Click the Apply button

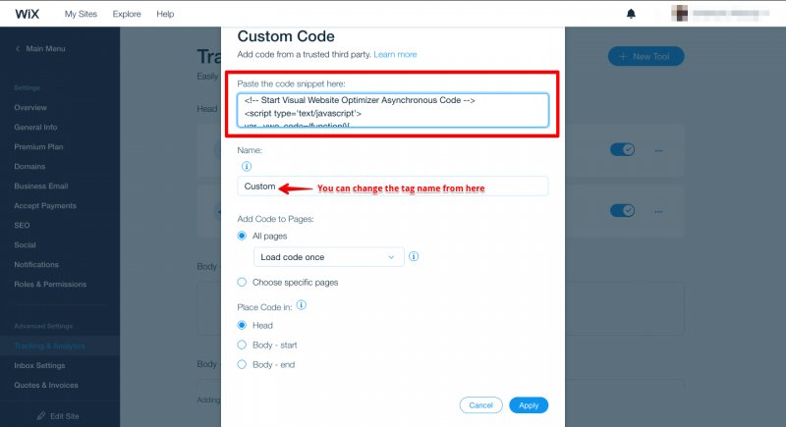529,405
